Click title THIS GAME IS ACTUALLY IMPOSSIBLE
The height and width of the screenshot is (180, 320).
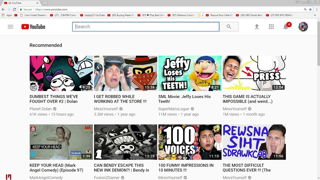tap(247, 99)
